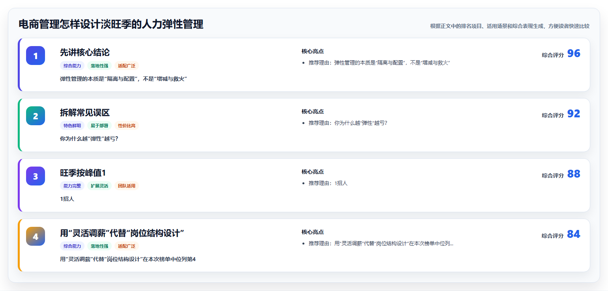Click the bold description 1招人 under 旺季按峰值1

pos(67,199)
